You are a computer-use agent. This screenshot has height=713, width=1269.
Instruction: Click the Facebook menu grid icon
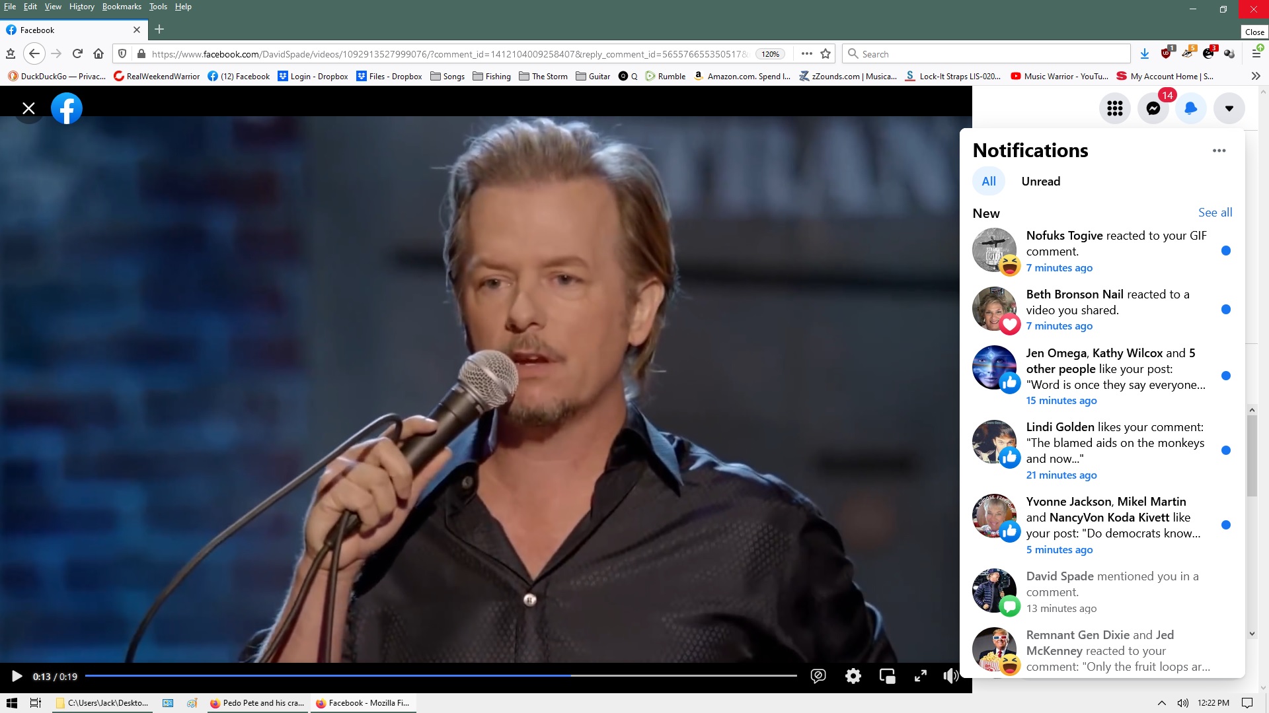(x=1115, y=108)
